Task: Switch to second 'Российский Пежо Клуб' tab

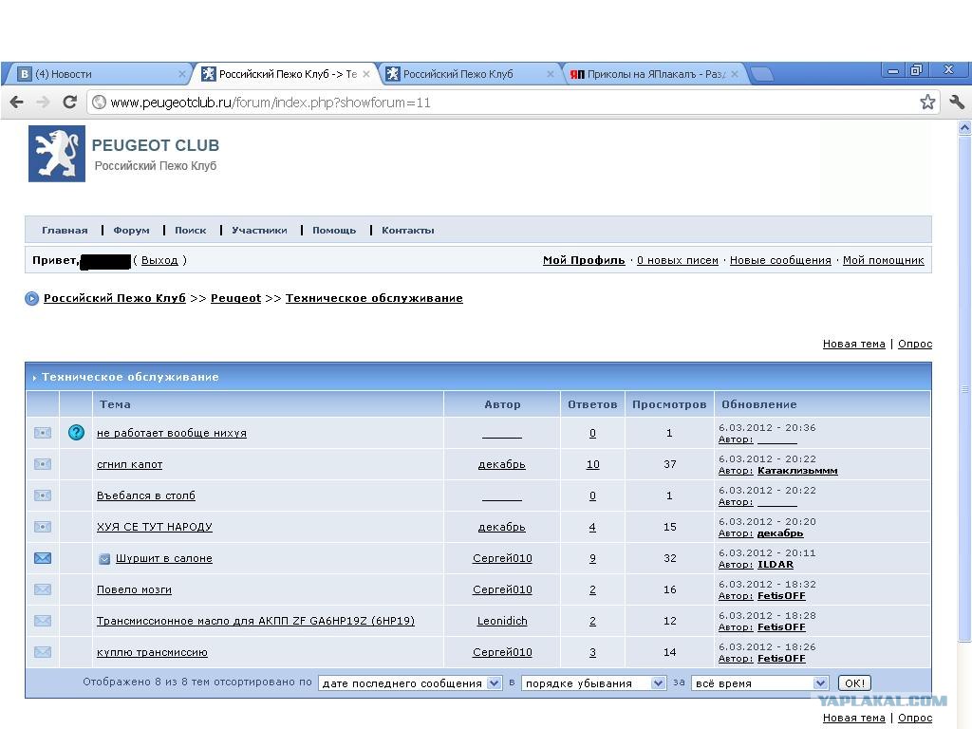Action: click(x=468, y=74)
